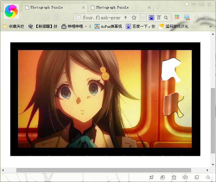Mute page sound with the speaker icon
216x182 pixels.
tap(185, 178)
